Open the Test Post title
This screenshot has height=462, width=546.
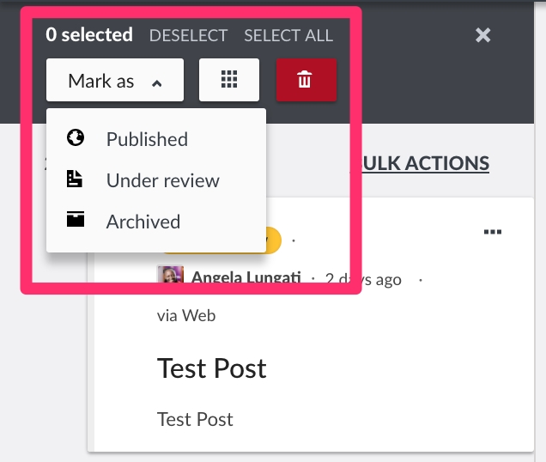212,368
